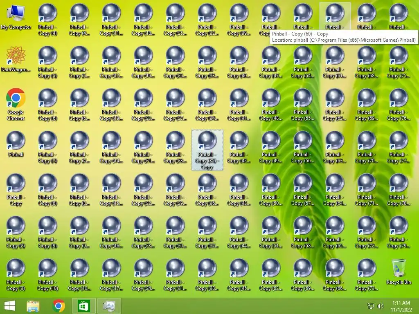Select the Google Chrome desktop shortcut

point(16,104)
